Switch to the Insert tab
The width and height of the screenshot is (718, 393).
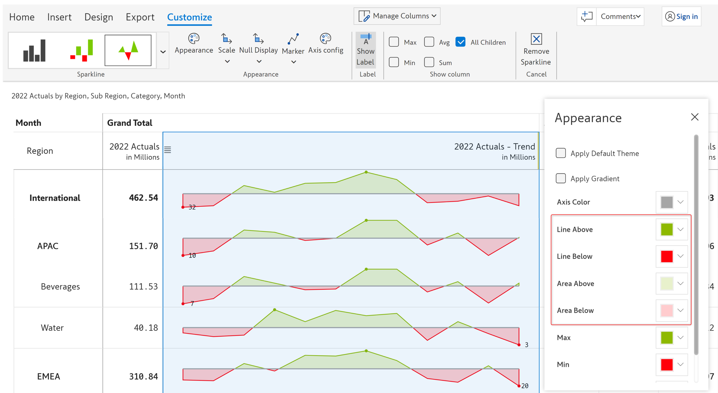(x=59, y=17)
